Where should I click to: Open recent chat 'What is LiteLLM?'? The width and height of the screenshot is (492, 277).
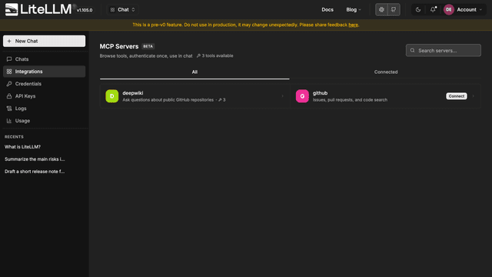pyautogui.click(x=22, y=147)
